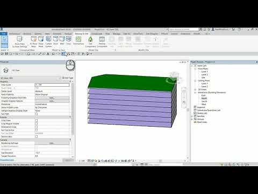Click the Save icon in quick access toolbar

6,54
